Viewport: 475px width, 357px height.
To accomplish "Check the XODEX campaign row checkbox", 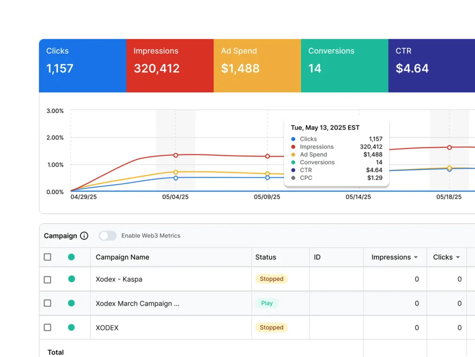I will pos(47,327).
